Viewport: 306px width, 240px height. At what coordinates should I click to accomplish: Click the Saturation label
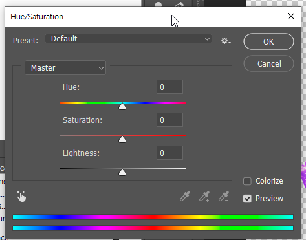[82, 120]
